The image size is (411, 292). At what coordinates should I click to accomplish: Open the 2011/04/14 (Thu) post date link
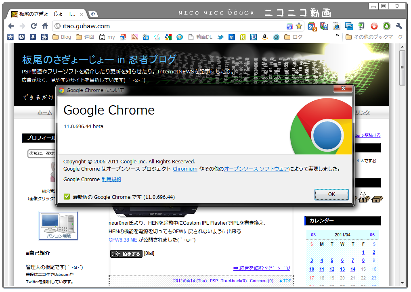[190, 281]
